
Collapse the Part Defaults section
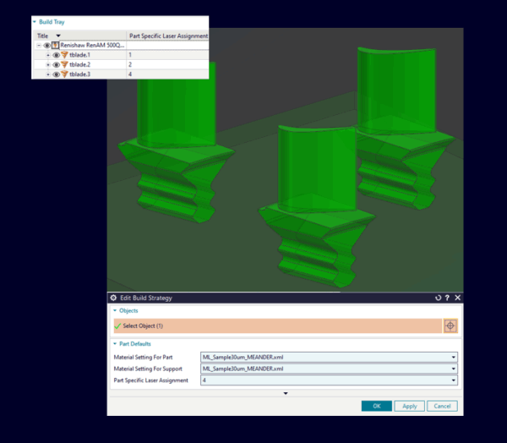click(x=114, y=344)
